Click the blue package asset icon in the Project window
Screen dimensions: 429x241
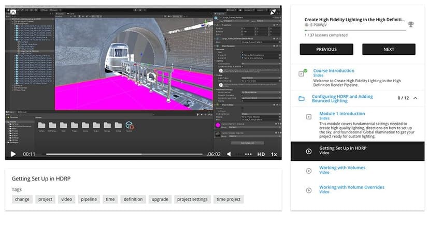point(129,126)
